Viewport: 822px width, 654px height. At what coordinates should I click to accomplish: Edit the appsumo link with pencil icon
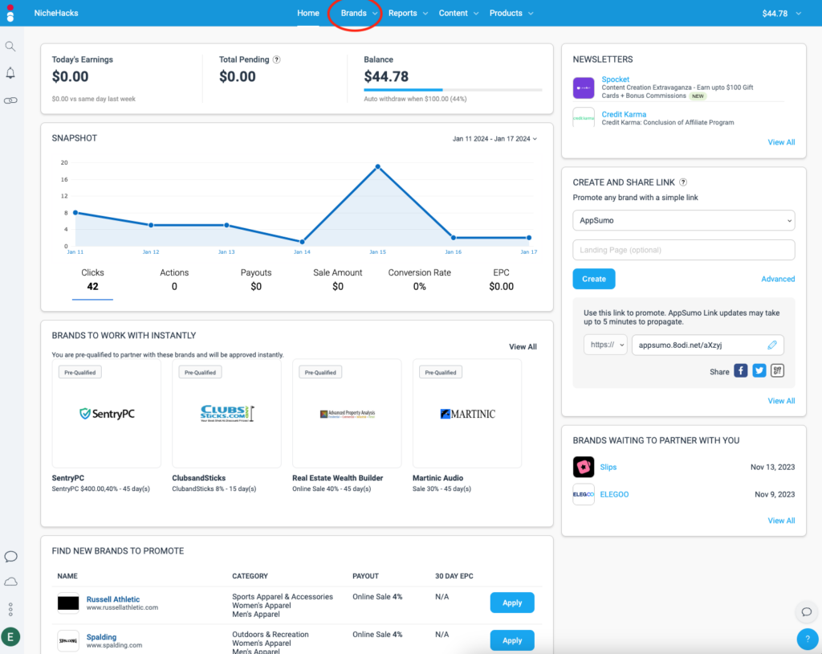coord(772,345)
